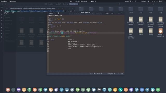Viewport: 166px width, 93px height.
Task: Open the kernel folder in file manager
Action: [x=131, y=10]
